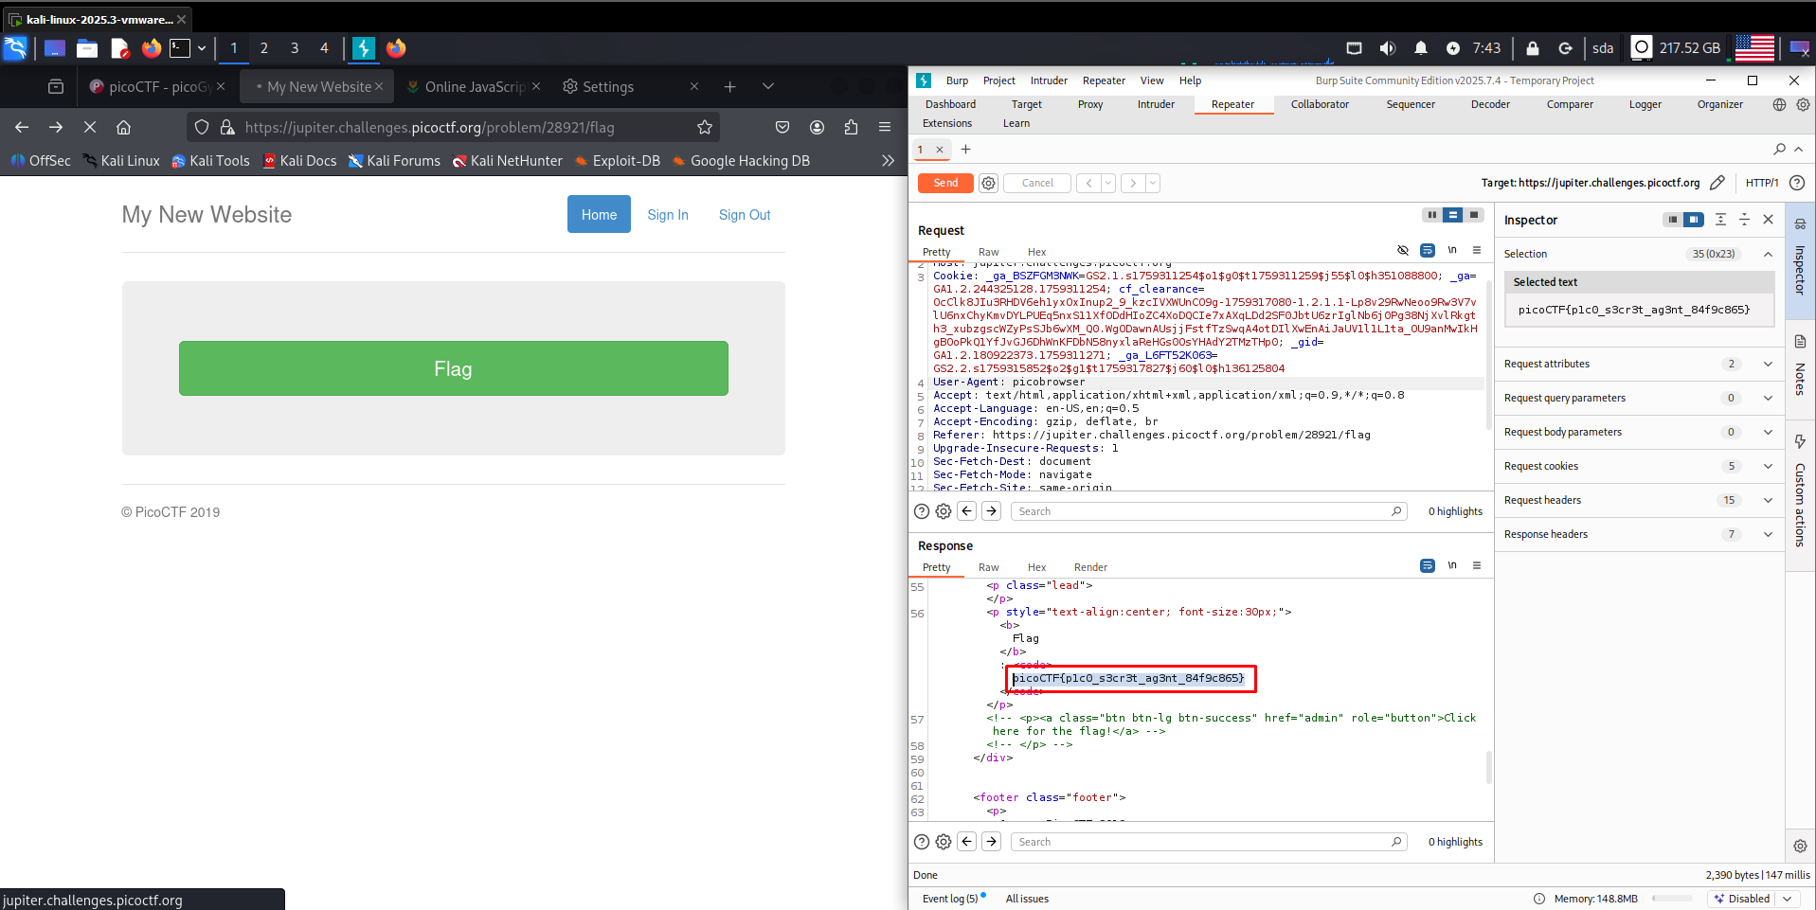1816x910 pixels.
Task: Open the Firefox home page icon
Action: 123,128
